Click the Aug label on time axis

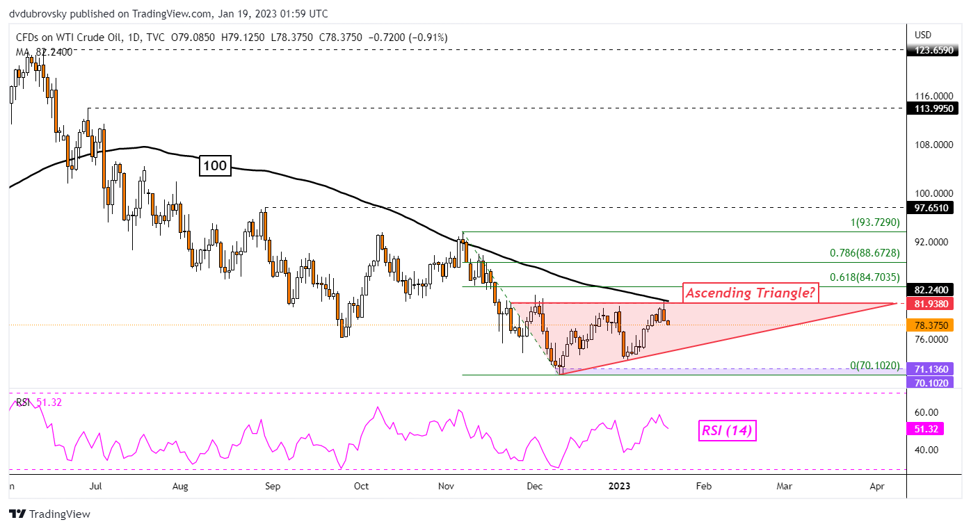click(180, 487)
